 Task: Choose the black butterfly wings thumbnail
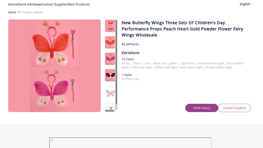pos(110,75)
